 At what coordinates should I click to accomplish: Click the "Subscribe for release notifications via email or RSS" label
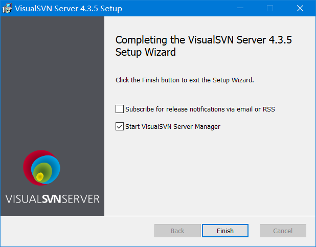click(x=200, y=109)
